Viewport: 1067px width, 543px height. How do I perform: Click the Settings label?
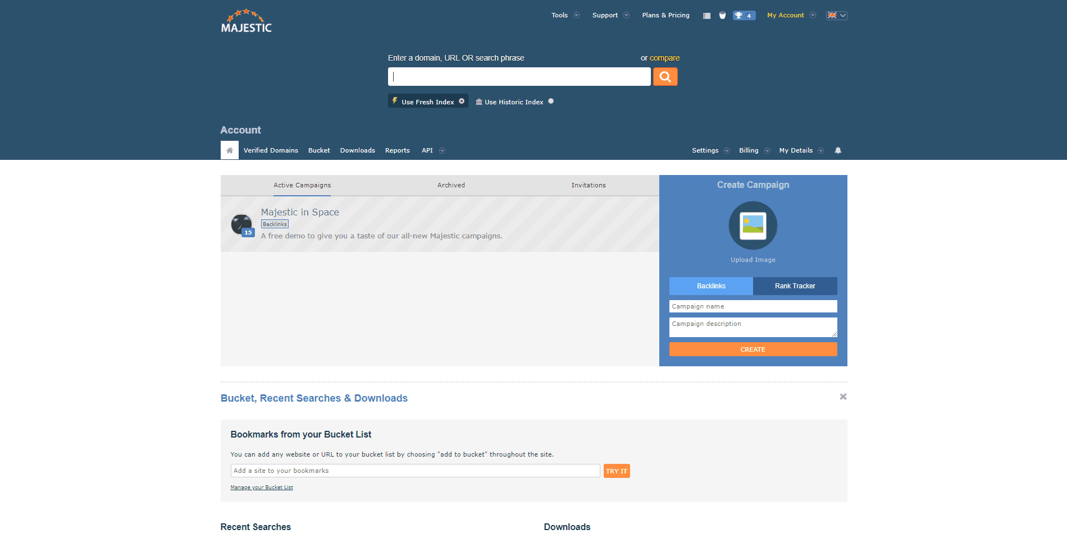coord(705,150)
